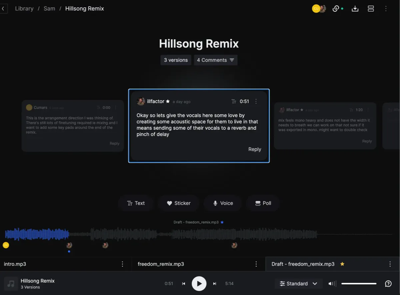Reply to the illfactor 0:51 comment
The image size is (400, 295).
pyautogui.click(x=255, y=149)
